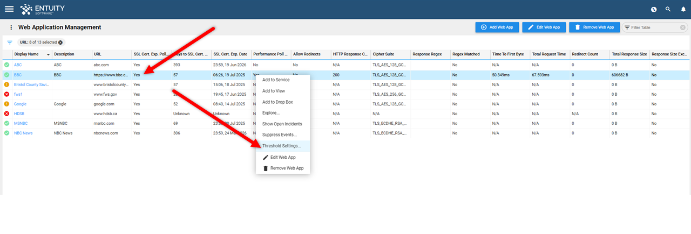Click the orange warning icon for Google

click(x=7, y=104)
